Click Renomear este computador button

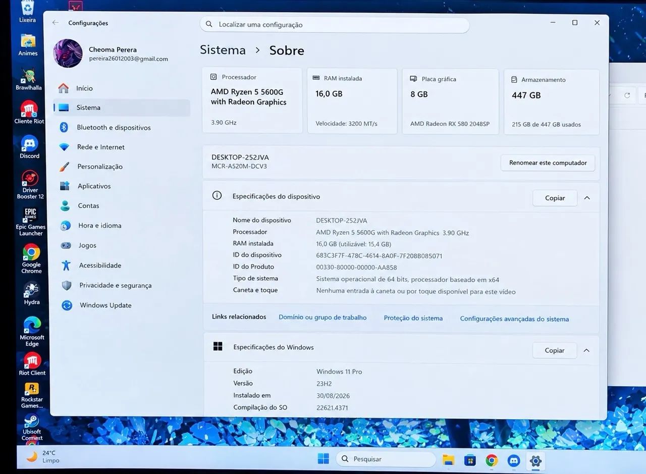[x=548, y=163]
